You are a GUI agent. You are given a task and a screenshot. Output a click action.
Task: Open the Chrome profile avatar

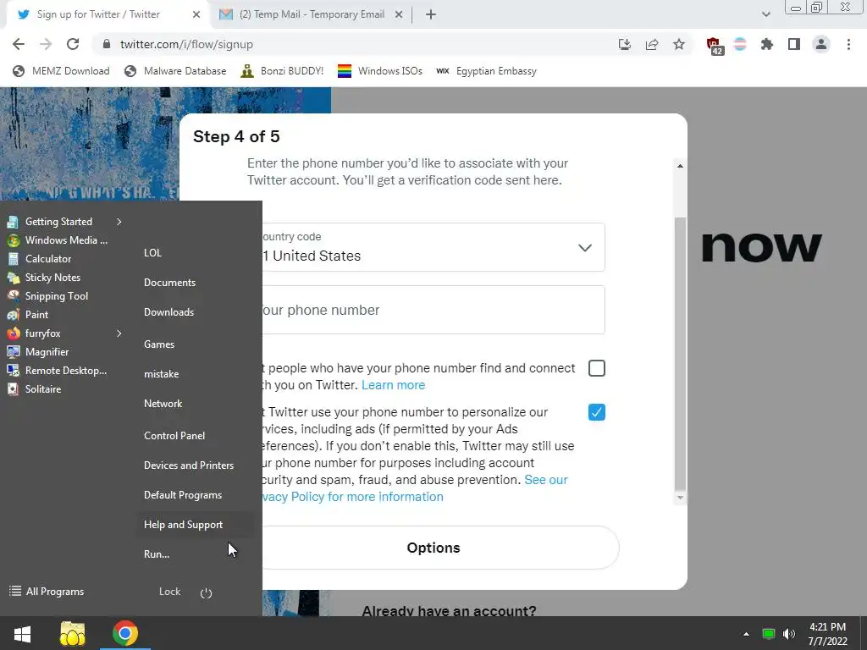coord(821,44)
